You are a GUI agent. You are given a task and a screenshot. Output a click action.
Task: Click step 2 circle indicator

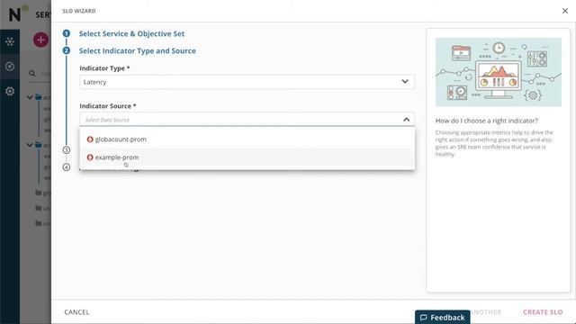point(66,50)
